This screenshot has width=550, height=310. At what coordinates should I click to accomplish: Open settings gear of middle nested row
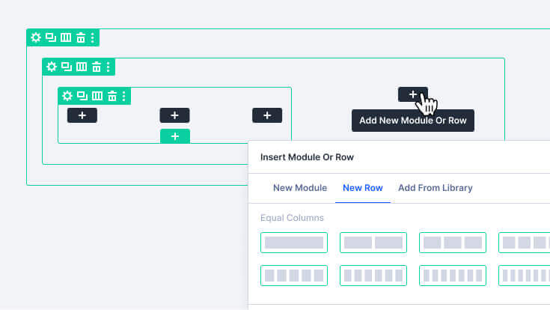point(52,67)
